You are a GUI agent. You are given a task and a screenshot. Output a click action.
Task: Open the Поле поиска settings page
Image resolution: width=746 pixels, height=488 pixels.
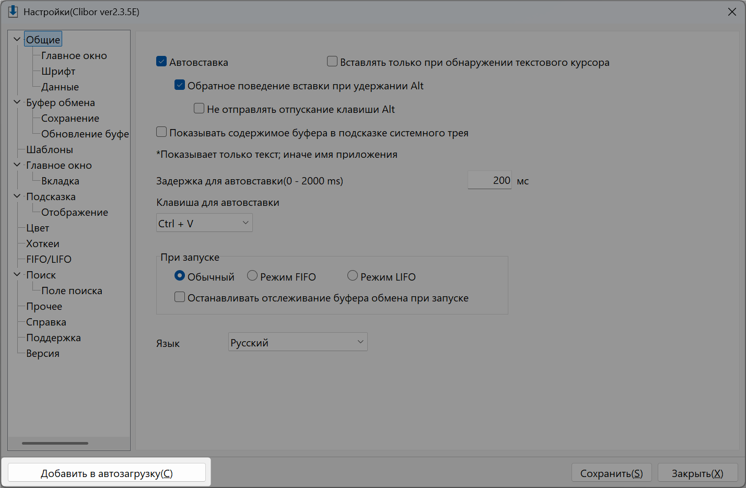(72, 291)
